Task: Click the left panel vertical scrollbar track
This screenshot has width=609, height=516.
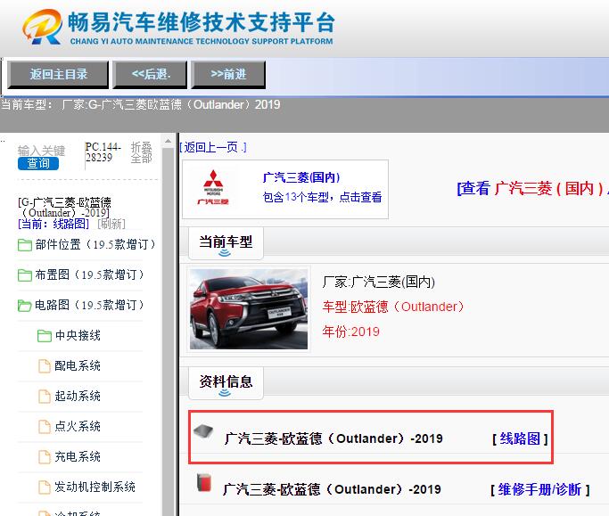Action: coord(169,330)
